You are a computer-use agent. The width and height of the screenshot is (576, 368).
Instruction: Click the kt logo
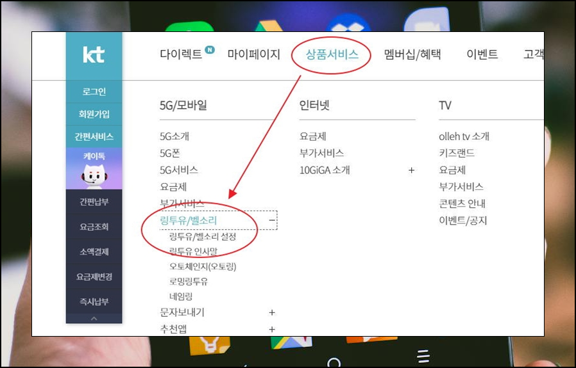coord(94,55)
